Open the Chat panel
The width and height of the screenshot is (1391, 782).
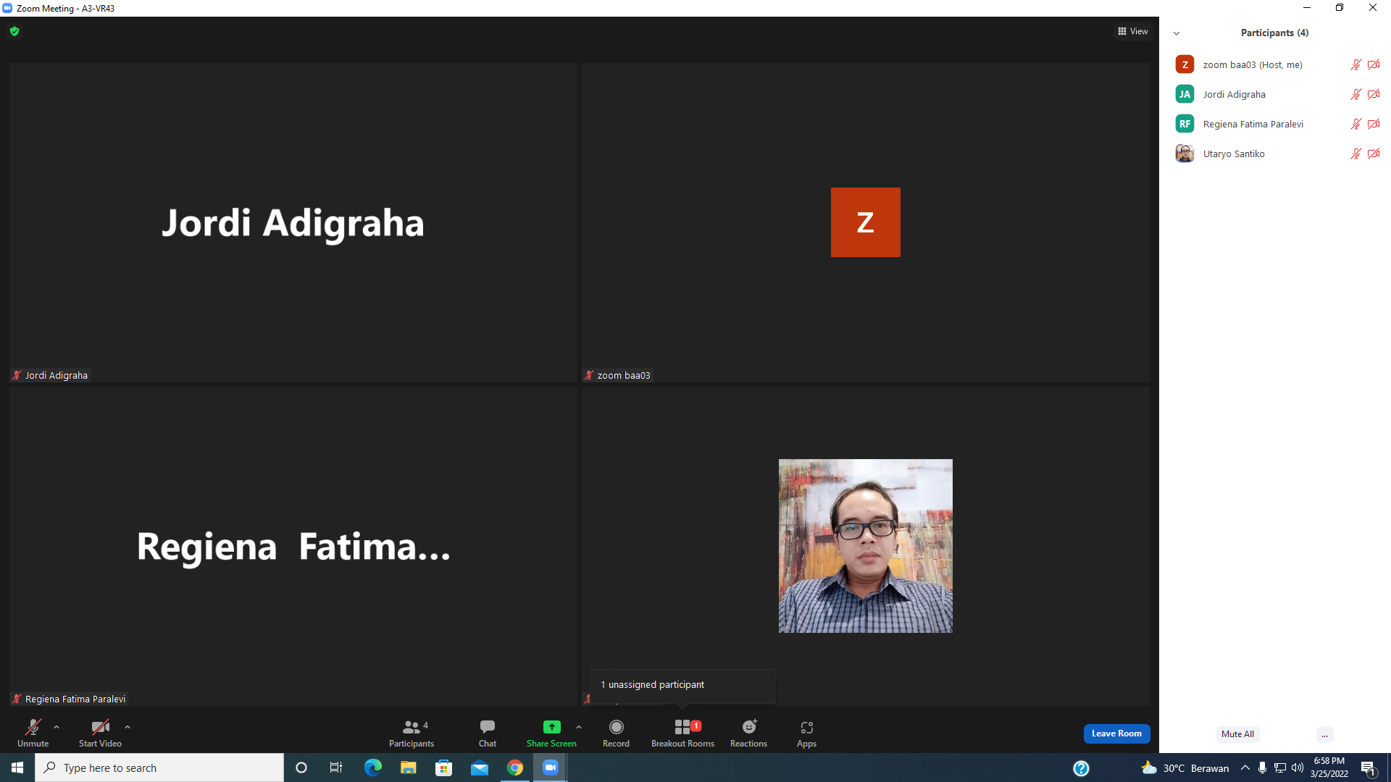click(x=488, y=733)
